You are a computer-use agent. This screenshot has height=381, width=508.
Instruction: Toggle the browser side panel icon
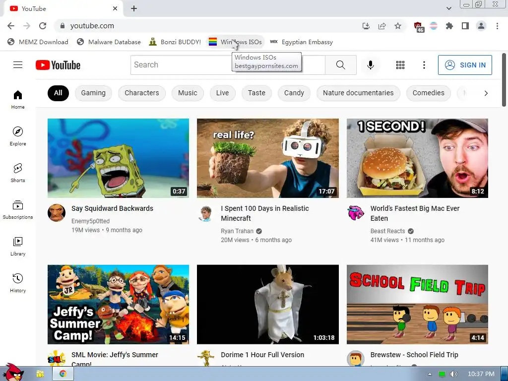[x=465, y=26]
